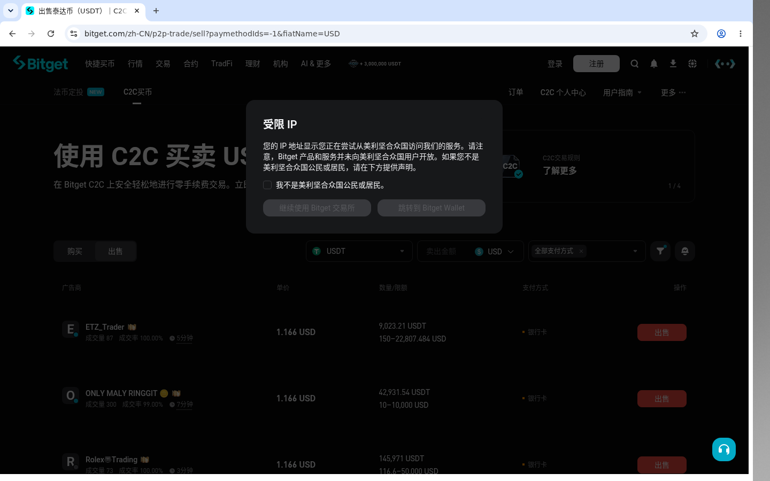Open the search magnifier icon in header
Viewport: 770px width, 481px height.
pos(635,64)
